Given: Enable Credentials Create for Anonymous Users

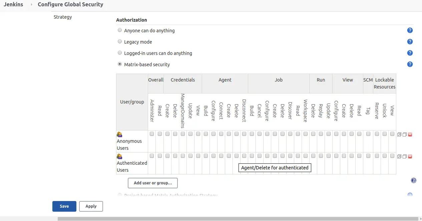Looking at the screenshot, I should click(167, 134).
